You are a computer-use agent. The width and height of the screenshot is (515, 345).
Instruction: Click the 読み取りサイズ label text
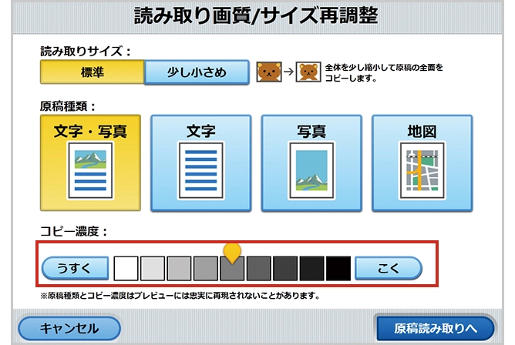tap(86, 51)
